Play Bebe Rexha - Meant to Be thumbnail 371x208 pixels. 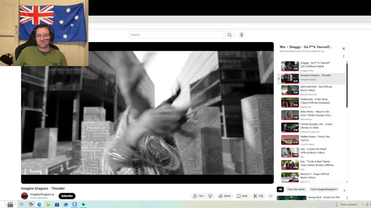tap(290, 115)
